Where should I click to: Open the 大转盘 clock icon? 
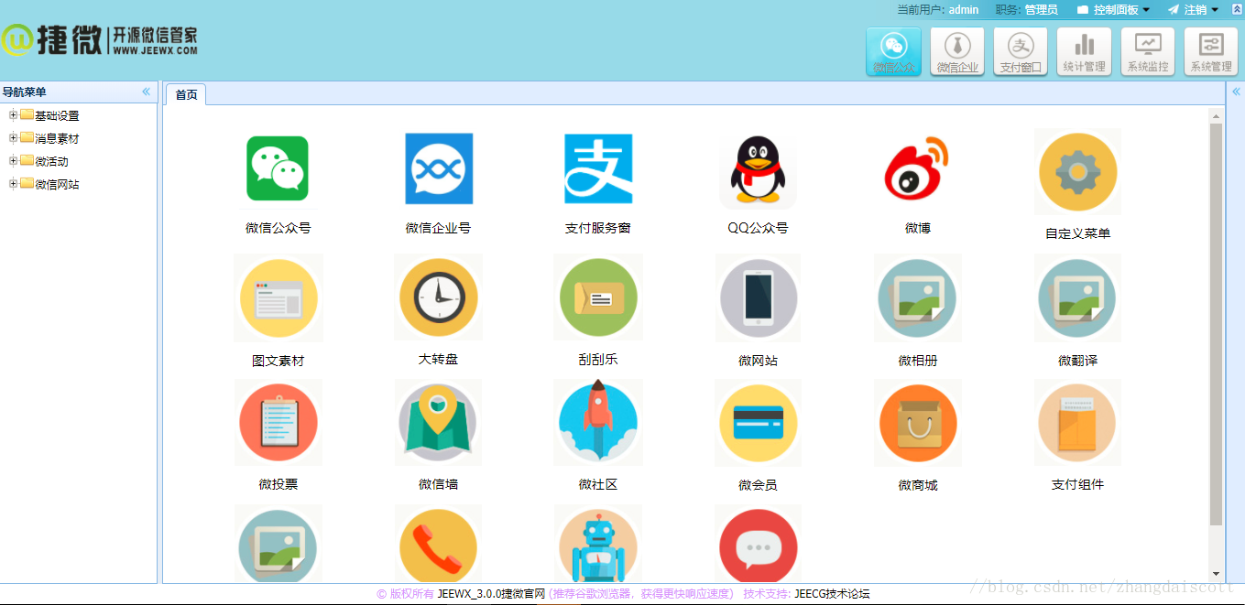coord(438,297)
